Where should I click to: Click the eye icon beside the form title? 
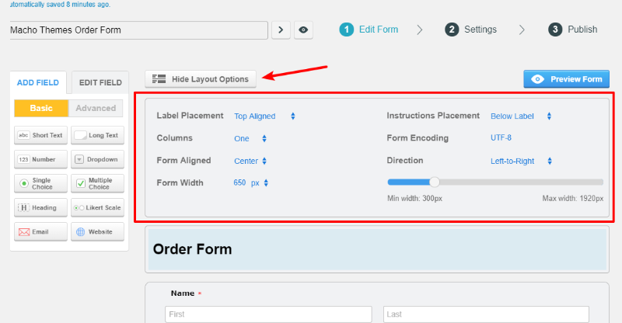point(303,30)
